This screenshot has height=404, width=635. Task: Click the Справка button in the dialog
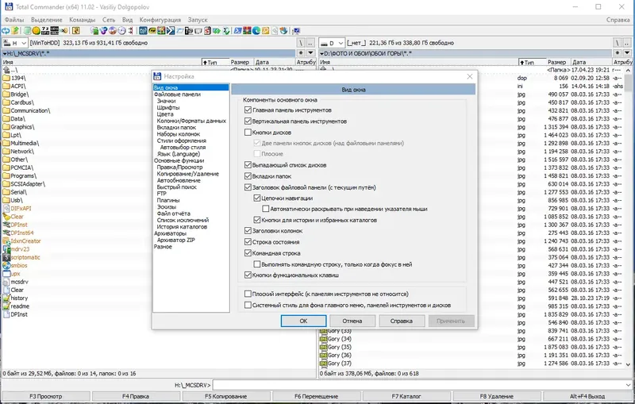(402, 321)
